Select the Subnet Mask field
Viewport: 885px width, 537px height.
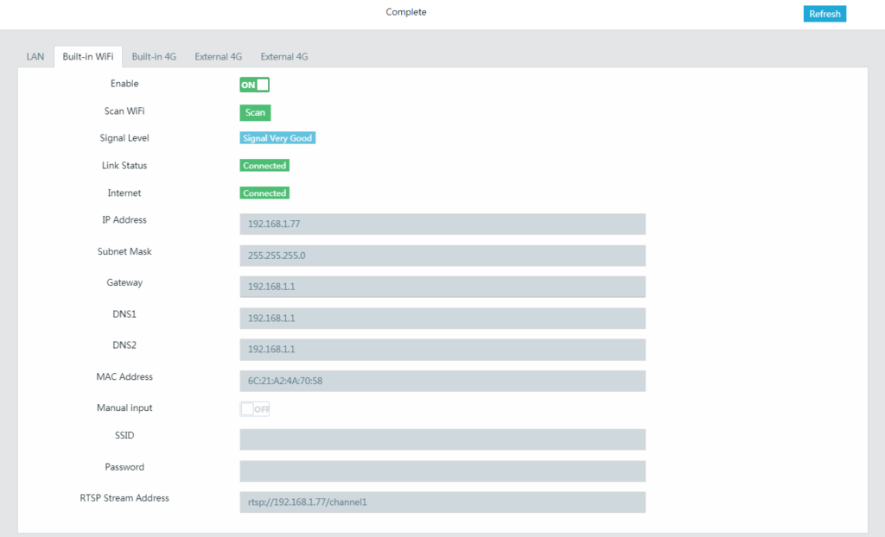442,256
